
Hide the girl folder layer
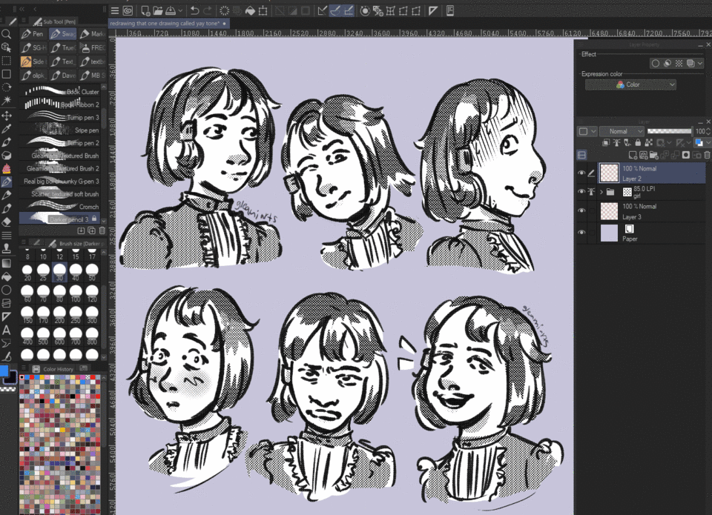(x=581, y=192)
